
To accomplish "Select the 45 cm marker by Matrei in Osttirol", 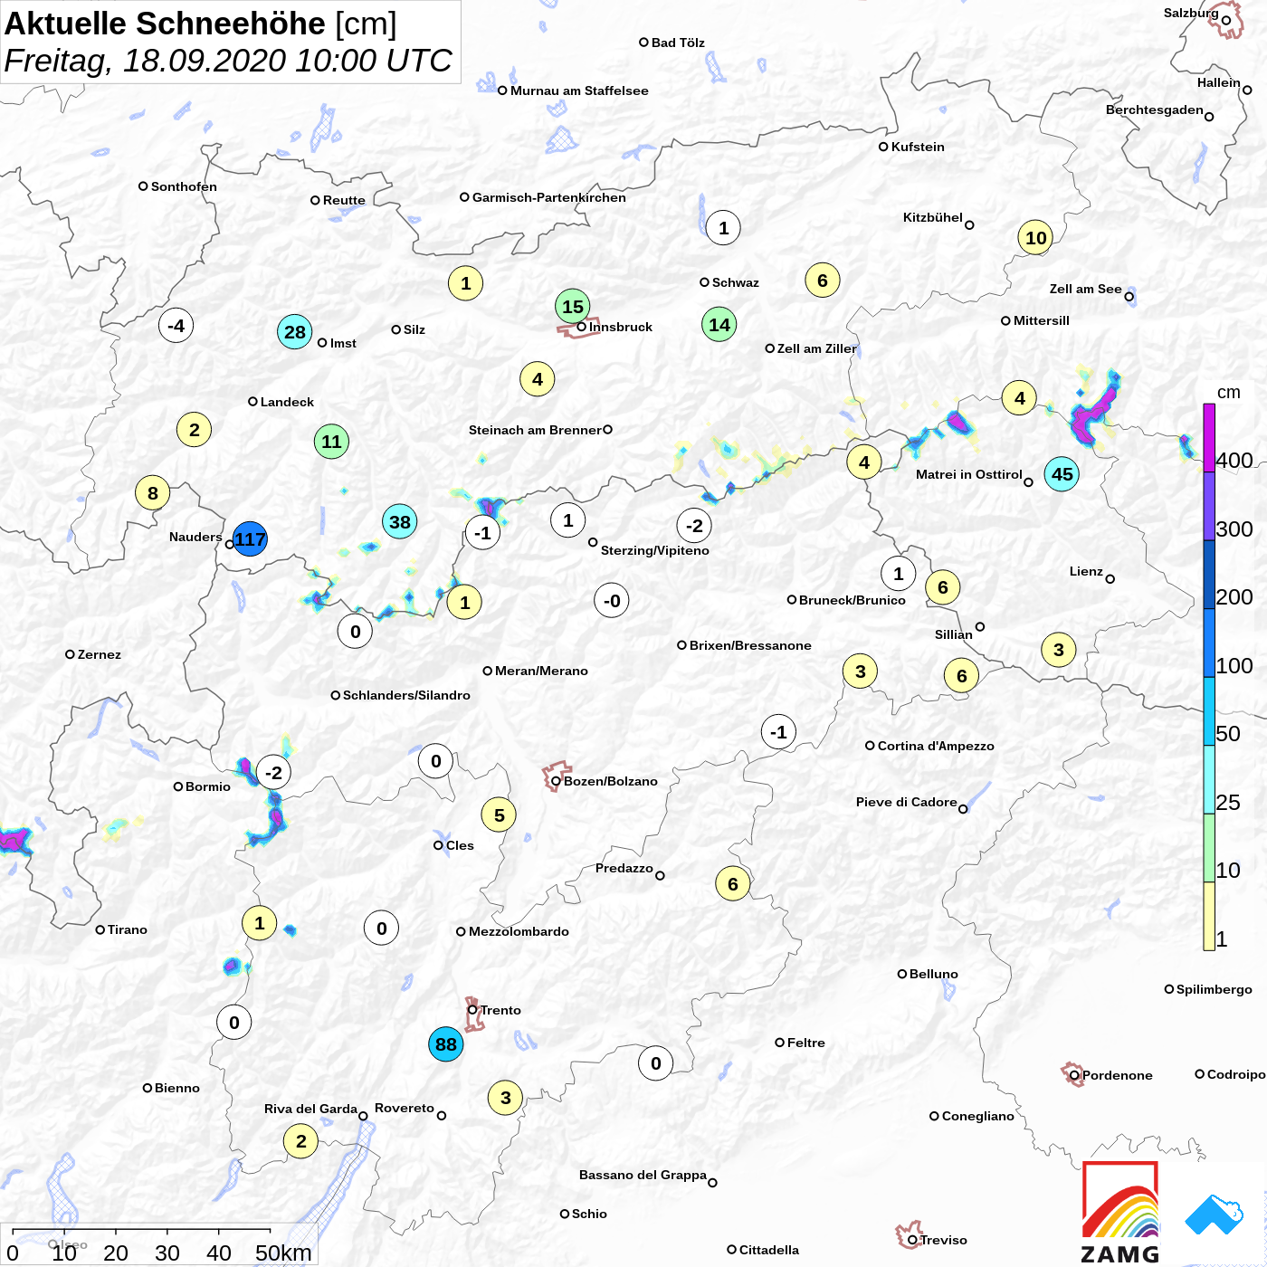I will pos(1062,474).
